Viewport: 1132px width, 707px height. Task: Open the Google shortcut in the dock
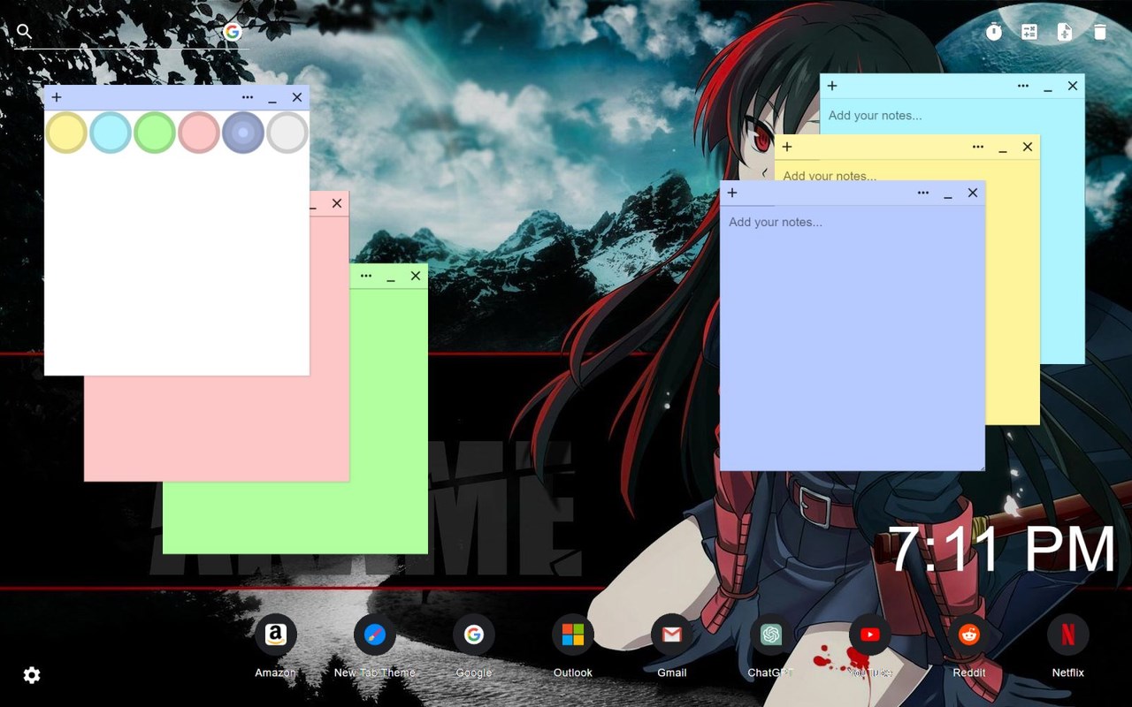[474, 635]
